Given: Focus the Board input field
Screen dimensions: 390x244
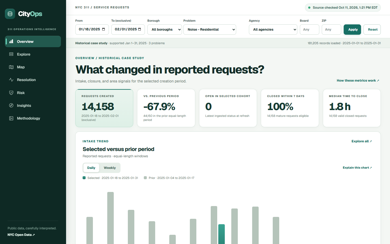Looking at the screenshot, I should 310,30.
